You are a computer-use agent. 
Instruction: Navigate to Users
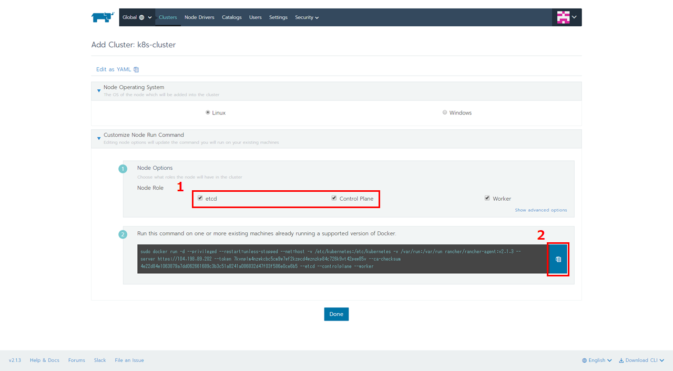256,17
